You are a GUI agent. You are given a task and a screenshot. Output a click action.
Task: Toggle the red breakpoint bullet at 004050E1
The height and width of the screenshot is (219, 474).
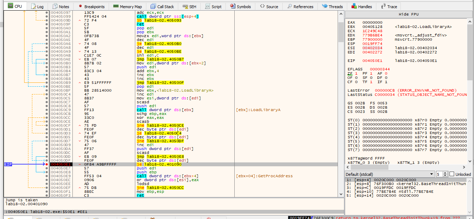tap(47, 164)
